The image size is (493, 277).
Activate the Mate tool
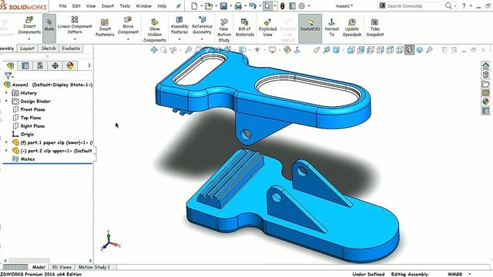click(x=49, y=28)
